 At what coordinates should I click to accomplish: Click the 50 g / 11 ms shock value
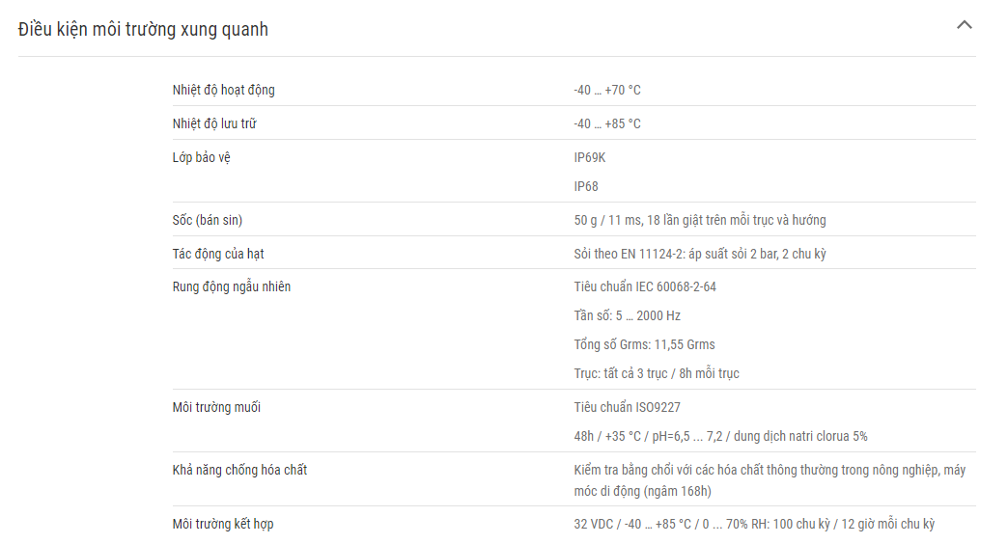coord(700,220)
